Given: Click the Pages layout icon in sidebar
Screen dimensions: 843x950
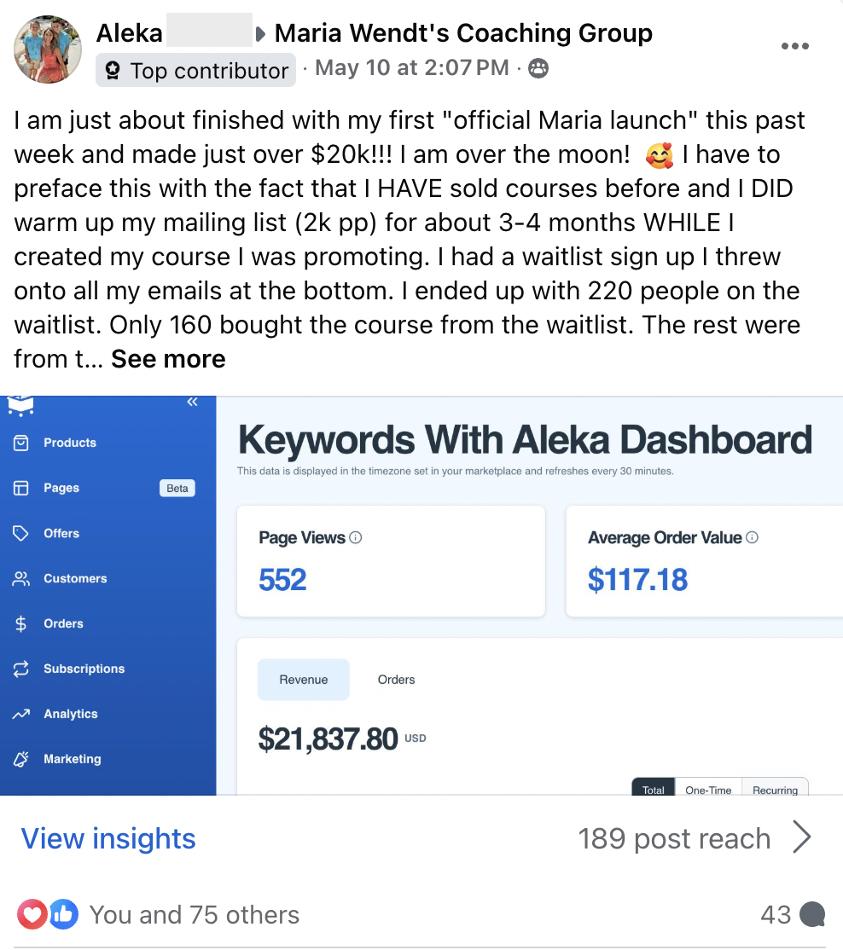Looking at the screenshot, I should 21,488.
